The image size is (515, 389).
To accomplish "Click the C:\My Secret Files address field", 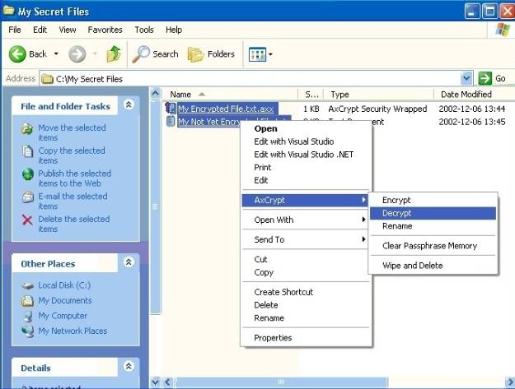I will click(x=256, y=79).
